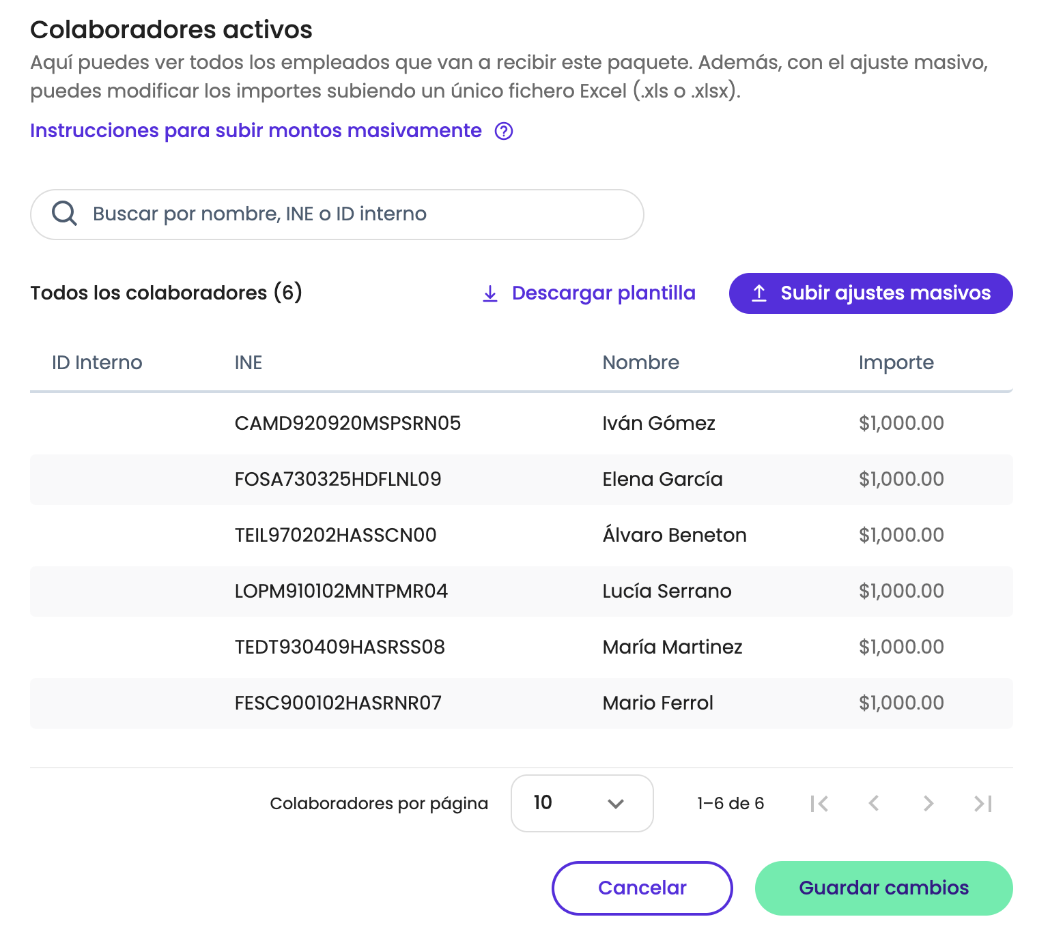Click the download arrow icon
Image resolution: width=1050 pixels, height=947 pixels.
(490, 293)
